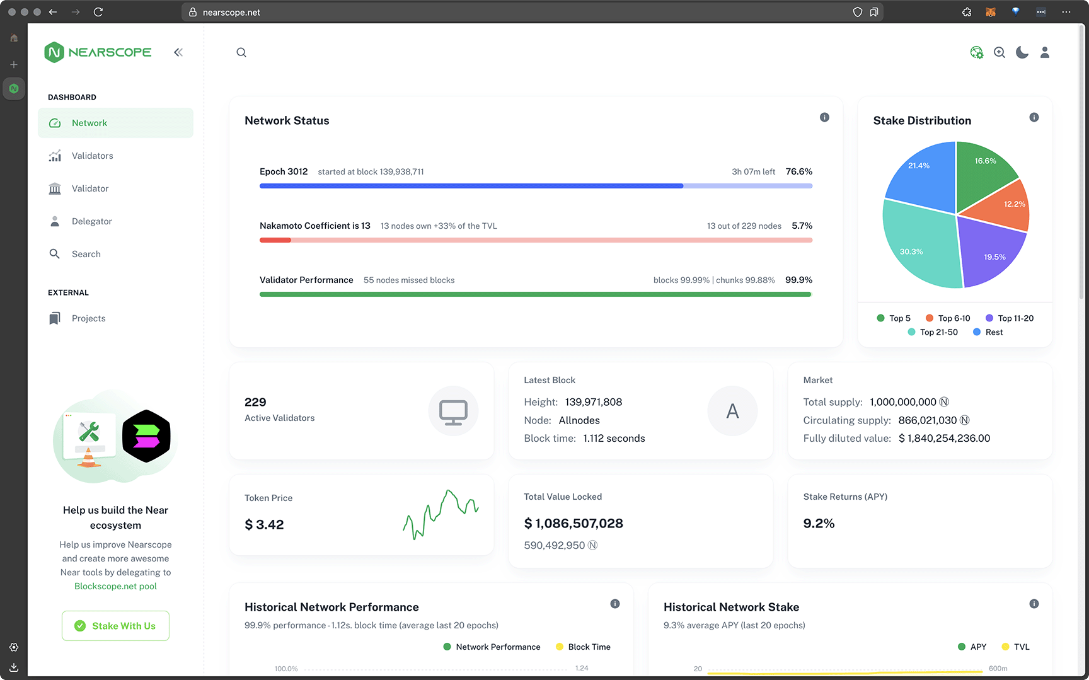
Task: Toggle Block Time series legend
Action: [583, 647]
